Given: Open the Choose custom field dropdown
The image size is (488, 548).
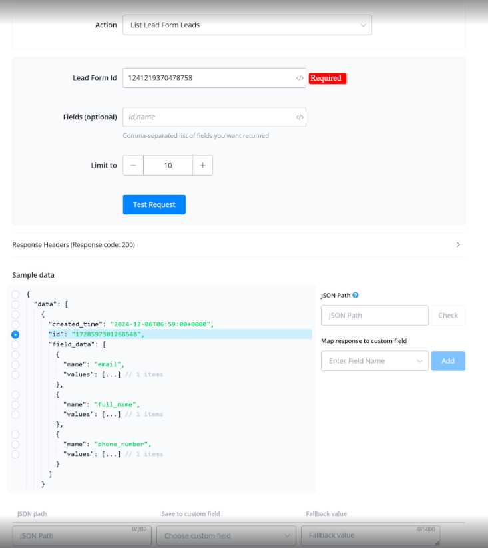Looking at the screenshot, I should (226, 535).
